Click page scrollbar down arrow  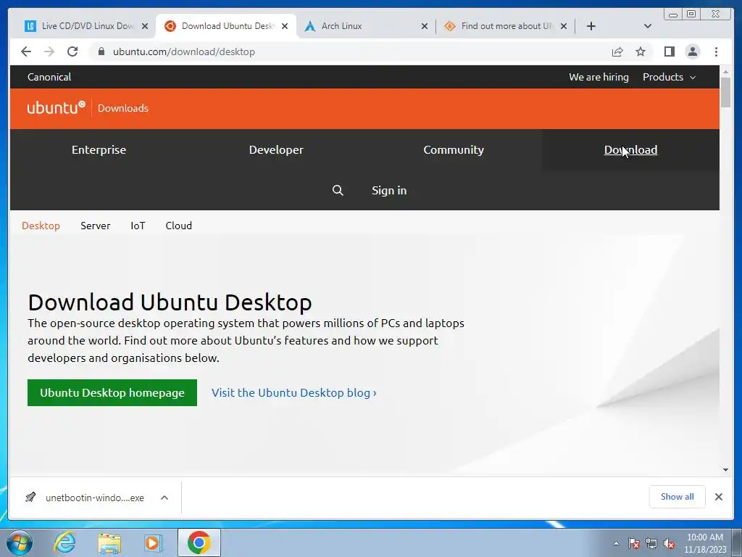coord(725,470)
